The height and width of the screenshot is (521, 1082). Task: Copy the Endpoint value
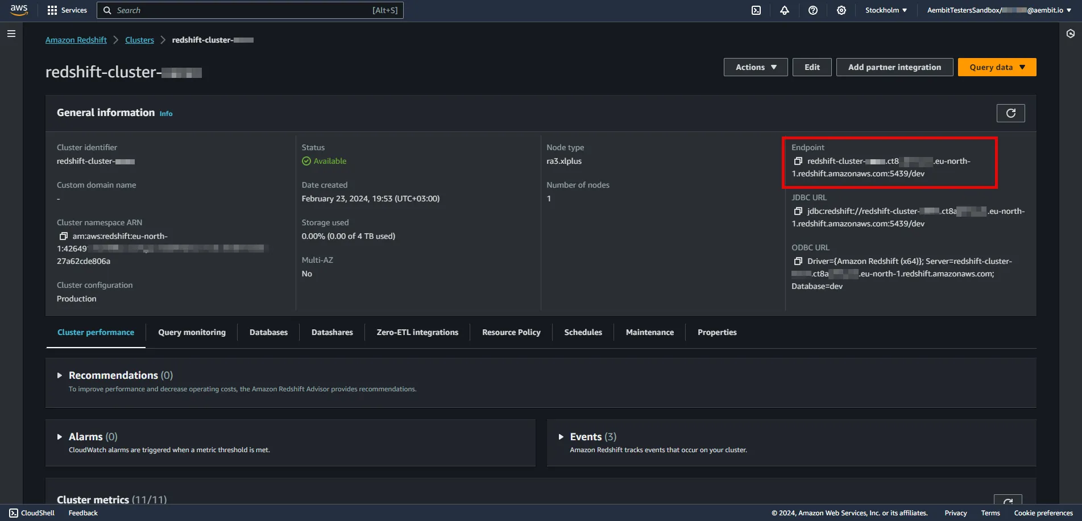(798, 161)
